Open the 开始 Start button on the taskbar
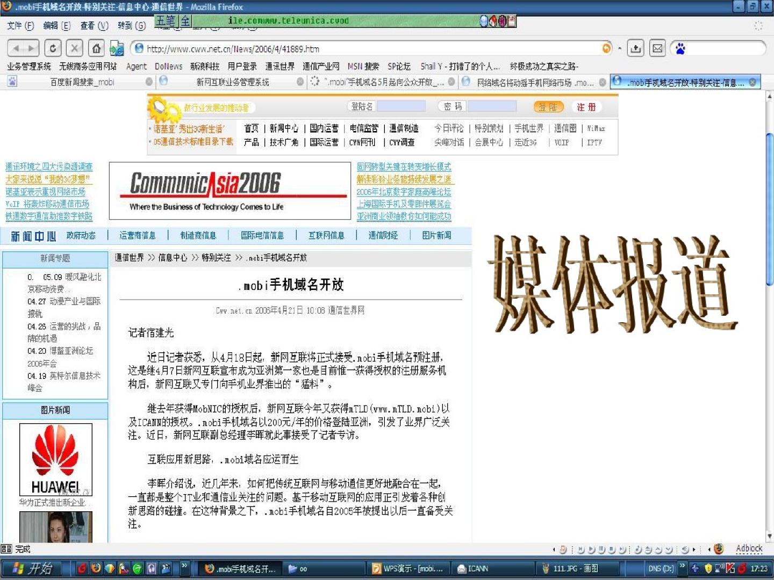The width and height of the screenshot is (774, 580). (x=32, y=568)
